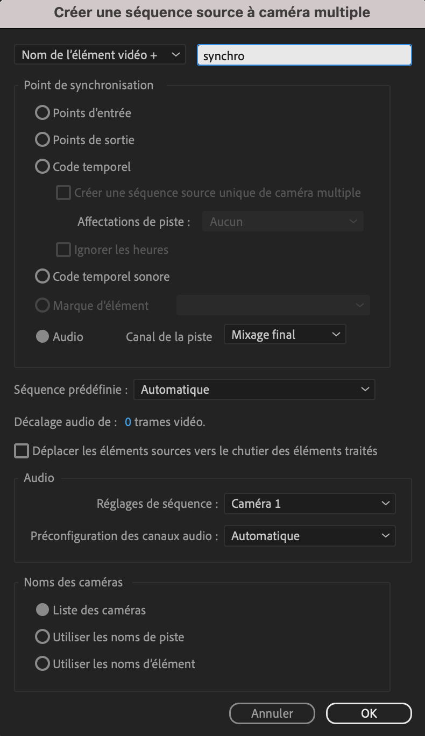This screenshot has height=736, width=425.
Task: Confirm with the OK button
Action: click(x=369, y=713)
